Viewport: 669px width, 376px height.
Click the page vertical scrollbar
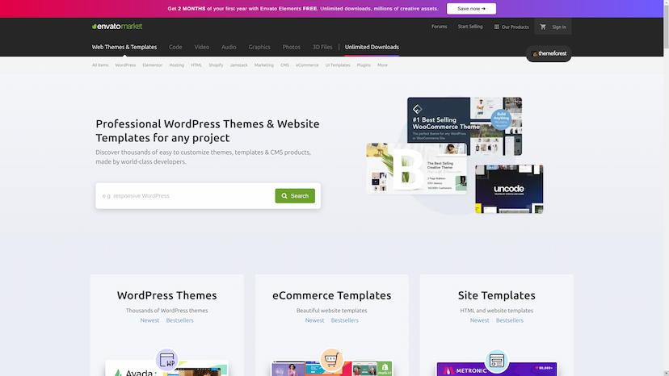(666, 188)
